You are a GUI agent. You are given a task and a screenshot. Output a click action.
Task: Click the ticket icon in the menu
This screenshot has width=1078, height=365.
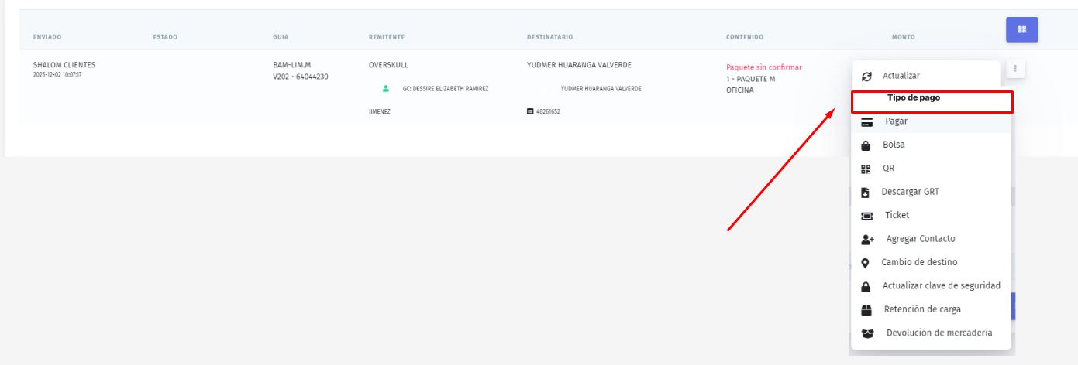tap(868, 216)
